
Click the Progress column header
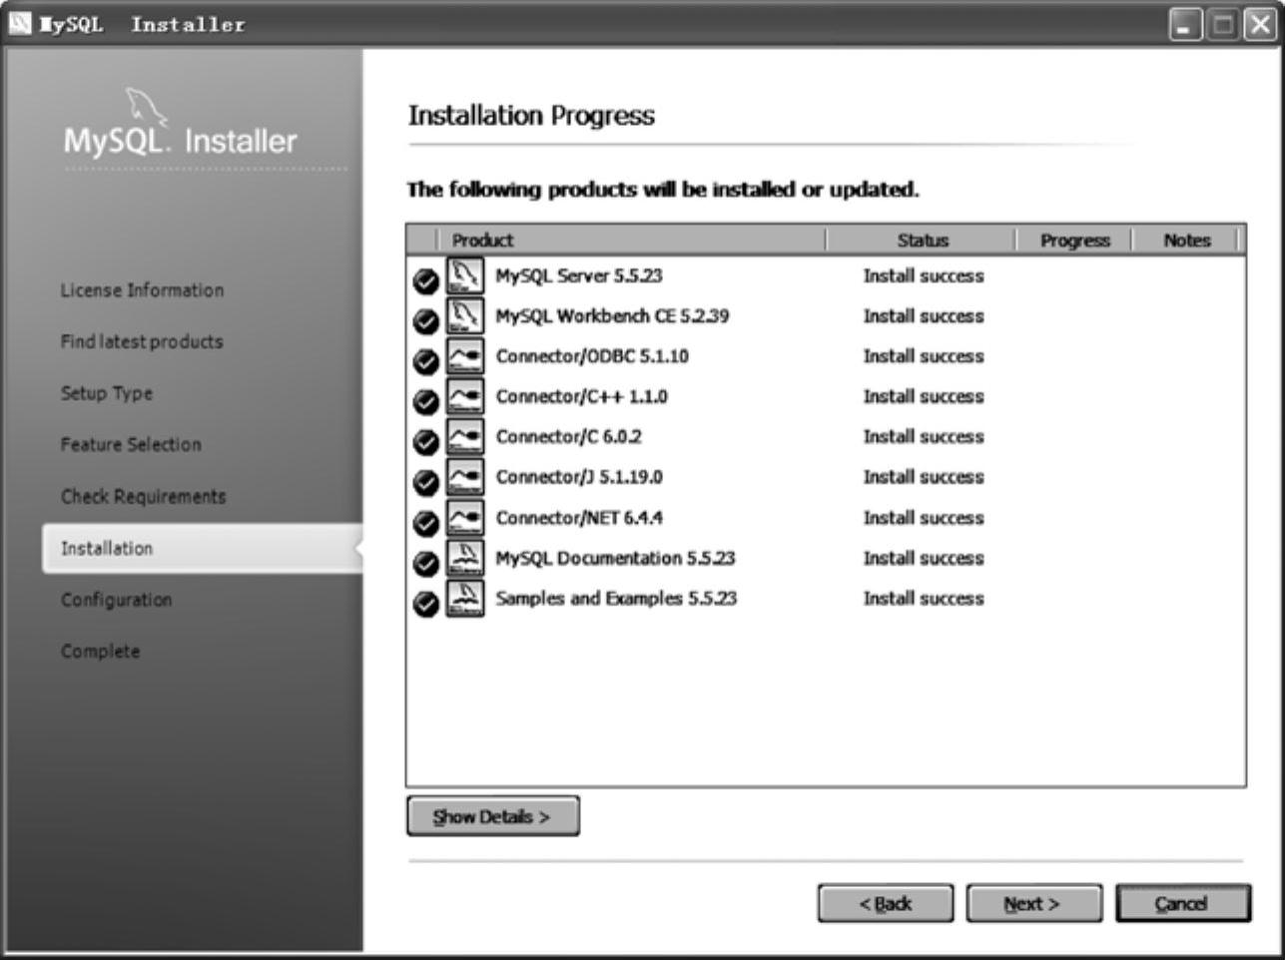(x=1074, y=240)
